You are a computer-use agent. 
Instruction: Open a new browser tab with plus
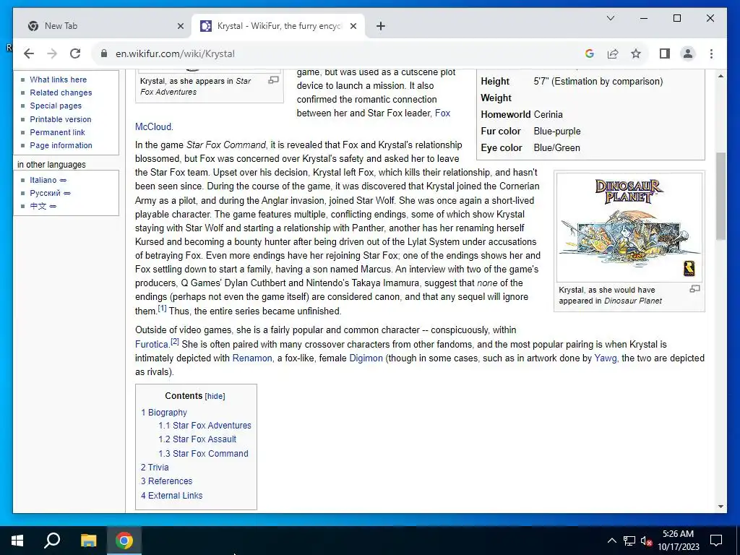381,26
